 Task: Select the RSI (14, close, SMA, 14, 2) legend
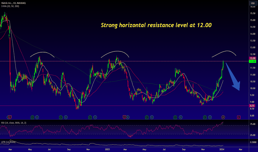click(14, 123)
